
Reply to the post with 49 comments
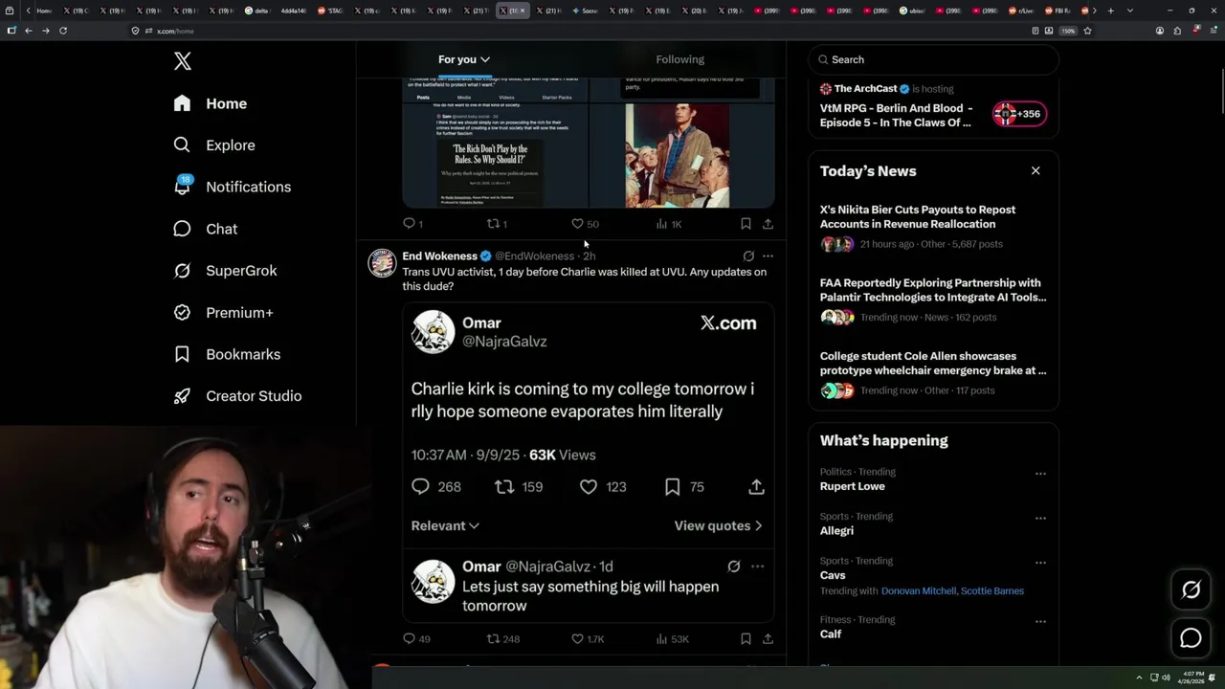click(x=416, y=639)
